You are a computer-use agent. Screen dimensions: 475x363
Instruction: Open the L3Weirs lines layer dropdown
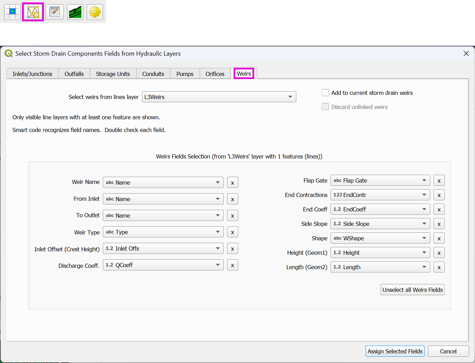(220, 97)
